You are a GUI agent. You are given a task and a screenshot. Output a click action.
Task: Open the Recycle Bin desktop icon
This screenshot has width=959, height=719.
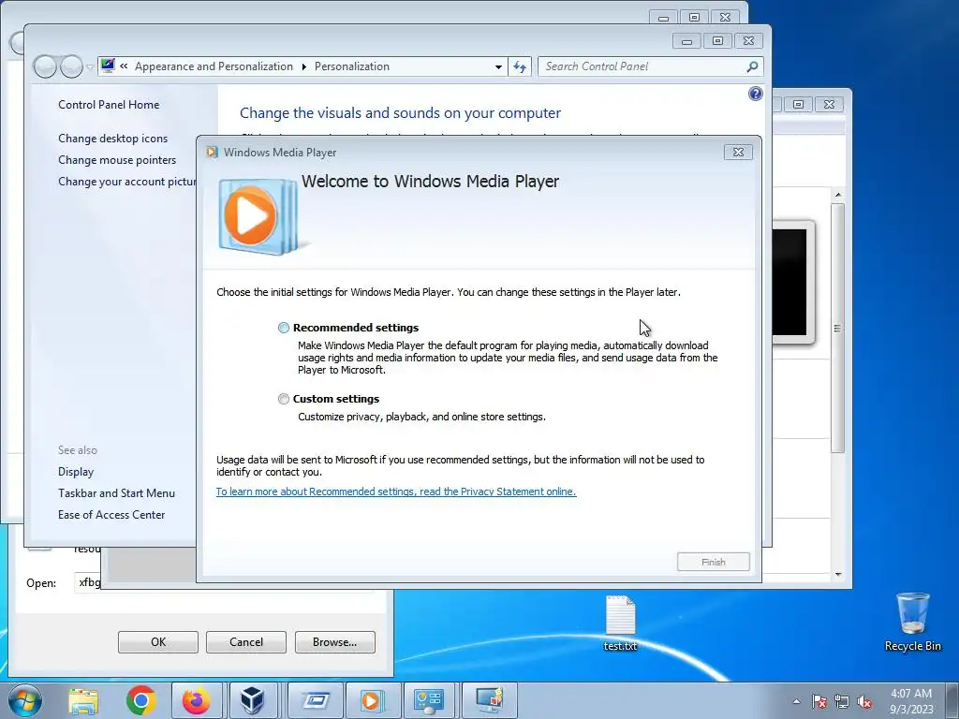pyautogui.click(x=912, y=622)
